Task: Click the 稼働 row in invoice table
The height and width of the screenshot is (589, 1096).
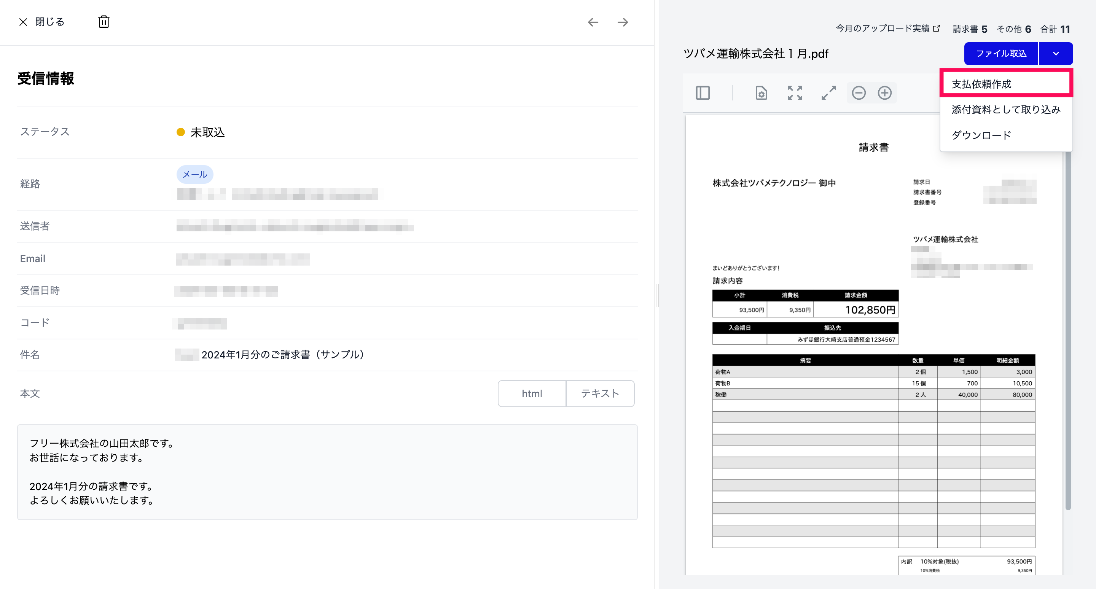Action: [x=873, y=395]
